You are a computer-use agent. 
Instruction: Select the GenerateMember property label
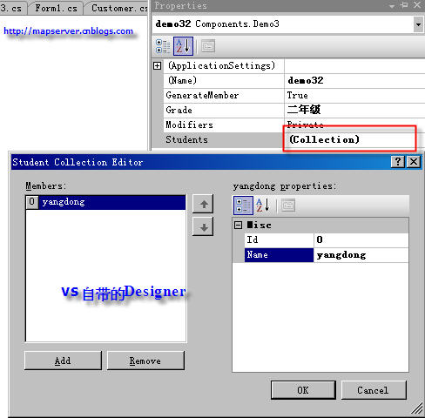224,95
